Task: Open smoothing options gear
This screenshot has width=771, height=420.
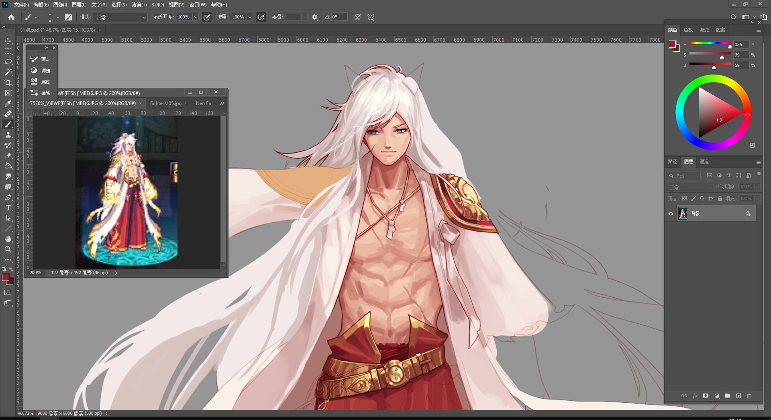Action: pos(315,17)
